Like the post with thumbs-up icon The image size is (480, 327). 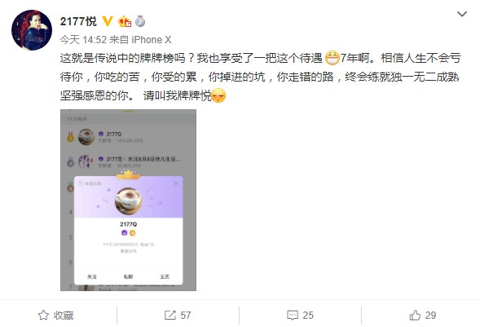(415, 315)
